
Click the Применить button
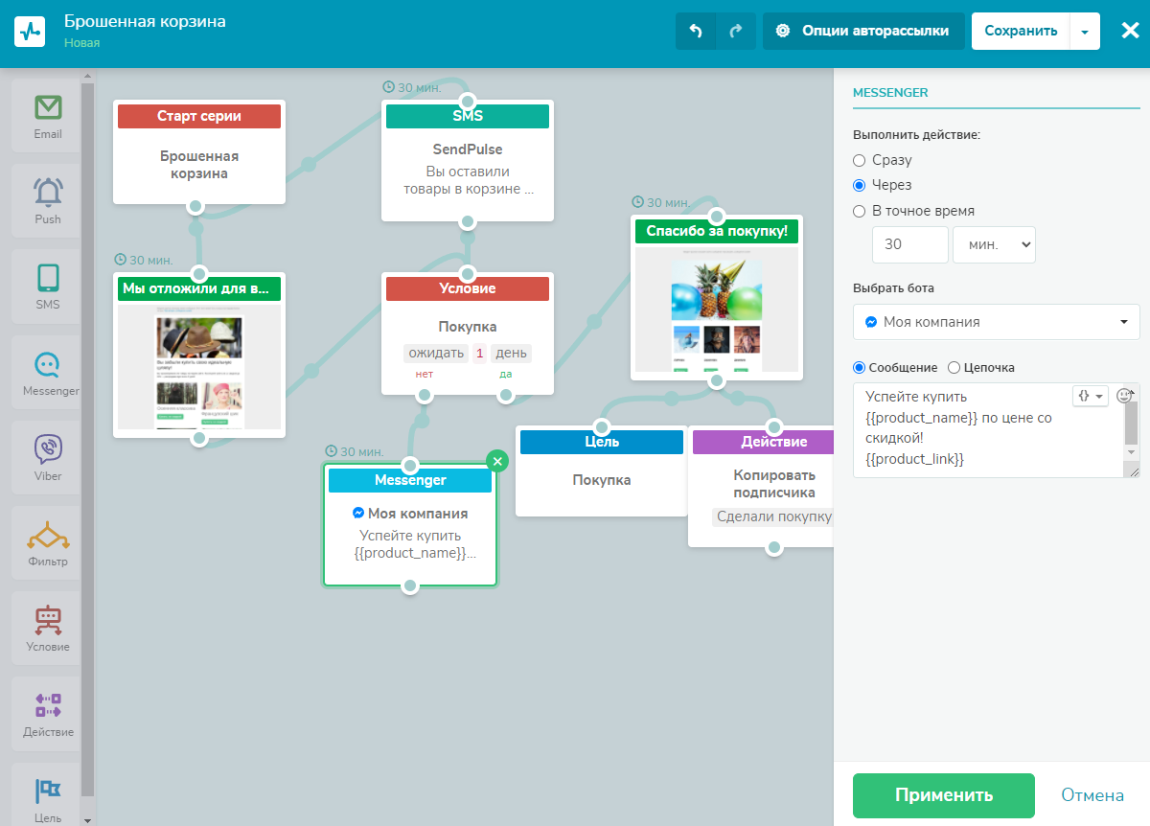[x=944, y=795]
